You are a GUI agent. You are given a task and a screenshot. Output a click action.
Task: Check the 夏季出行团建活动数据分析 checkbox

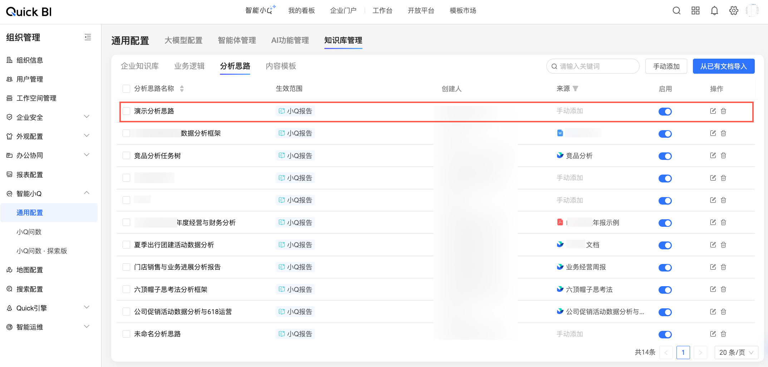tap(126, 245)
